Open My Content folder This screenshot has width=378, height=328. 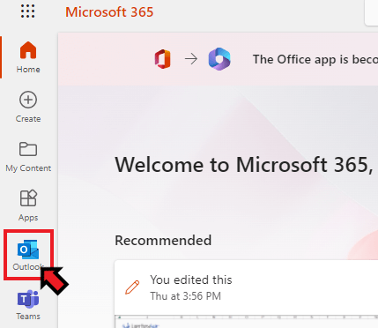(x=28, y=157)
